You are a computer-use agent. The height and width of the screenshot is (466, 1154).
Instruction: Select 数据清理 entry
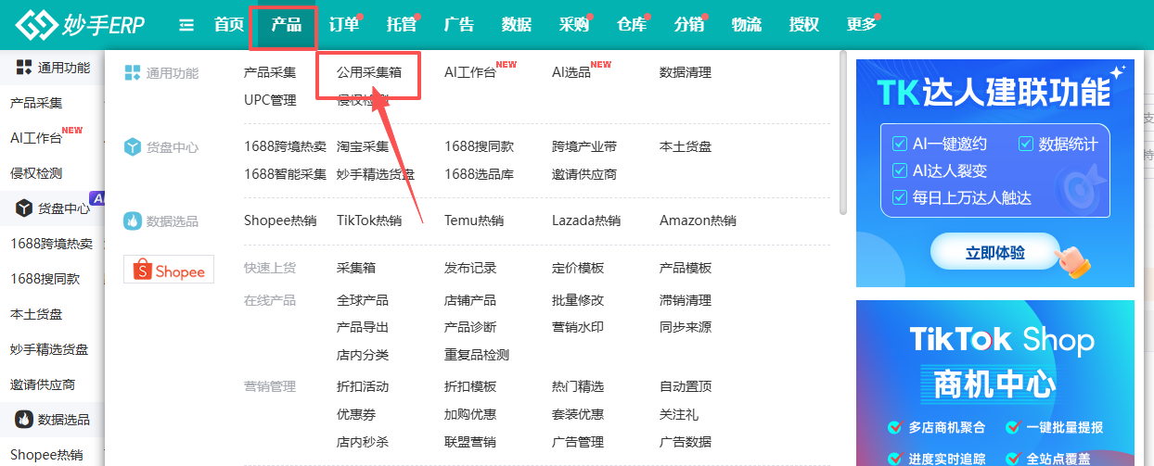[x=686, y=72]
